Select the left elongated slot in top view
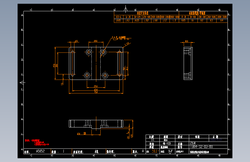250x162 pixels. (73, 63)
